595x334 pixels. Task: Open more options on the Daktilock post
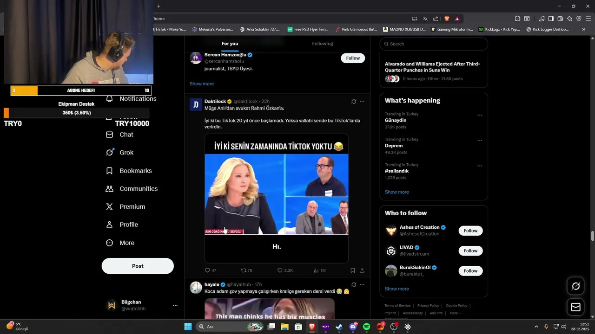362,102
